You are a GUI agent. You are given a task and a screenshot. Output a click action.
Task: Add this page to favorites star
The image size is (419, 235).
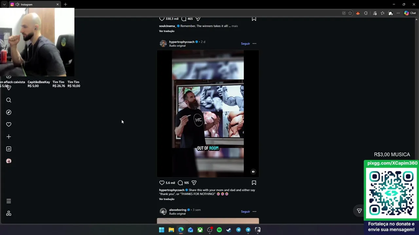click(350, 13)
